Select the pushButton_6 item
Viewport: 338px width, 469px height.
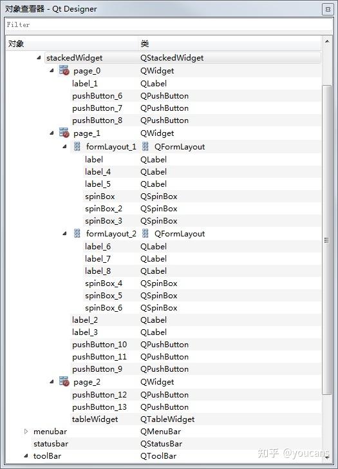97,96
